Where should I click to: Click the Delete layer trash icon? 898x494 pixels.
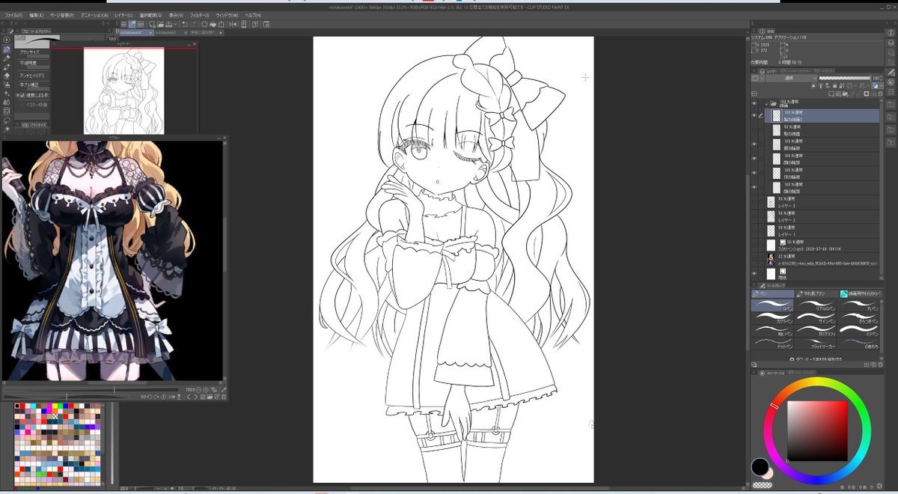pyautogui.click(x=880, y=94)
